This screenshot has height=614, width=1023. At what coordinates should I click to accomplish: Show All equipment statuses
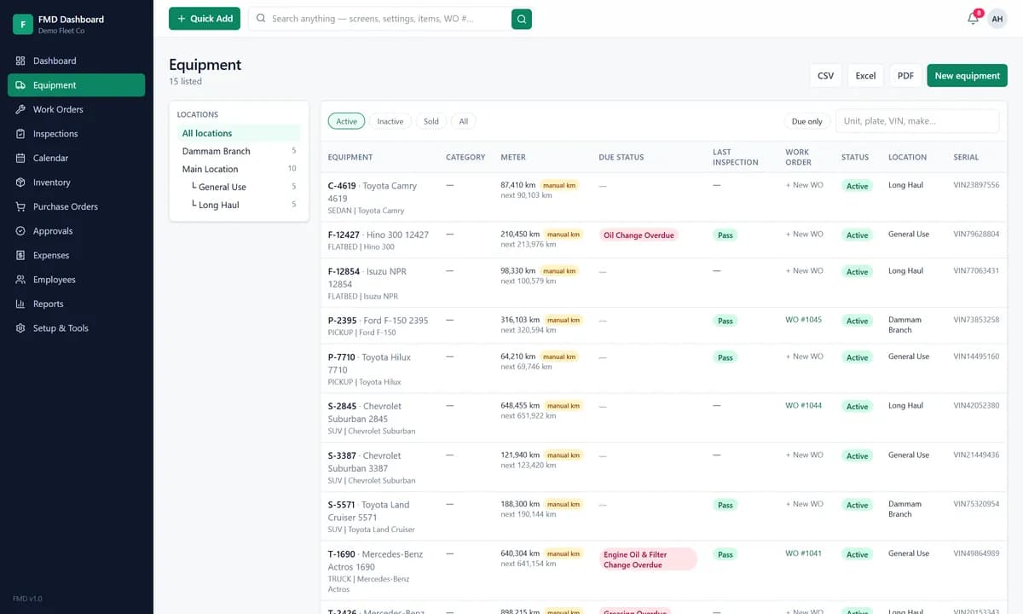click(x=464, y=121)
